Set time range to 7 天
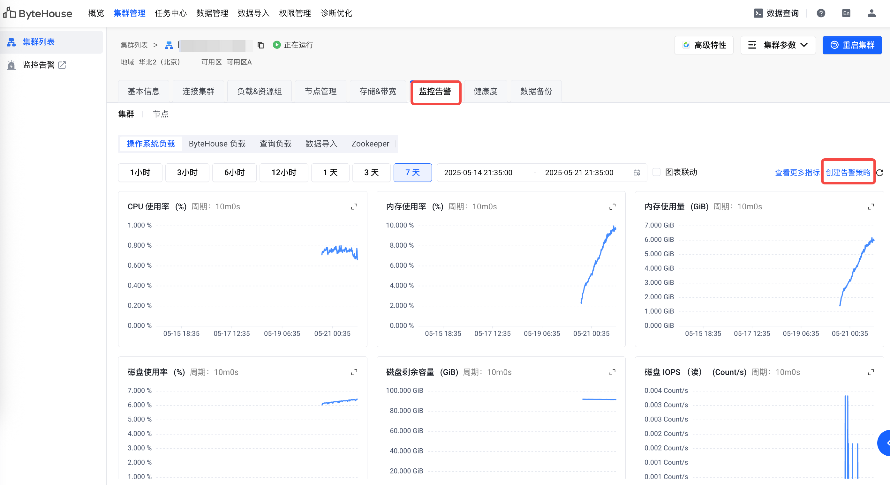The height and width of the screenshot is (485, 890). point(412,172)
